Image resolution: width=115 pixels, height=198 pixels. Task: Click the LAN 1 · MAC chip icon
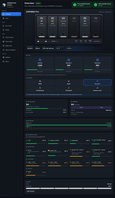tap(49, 162)
